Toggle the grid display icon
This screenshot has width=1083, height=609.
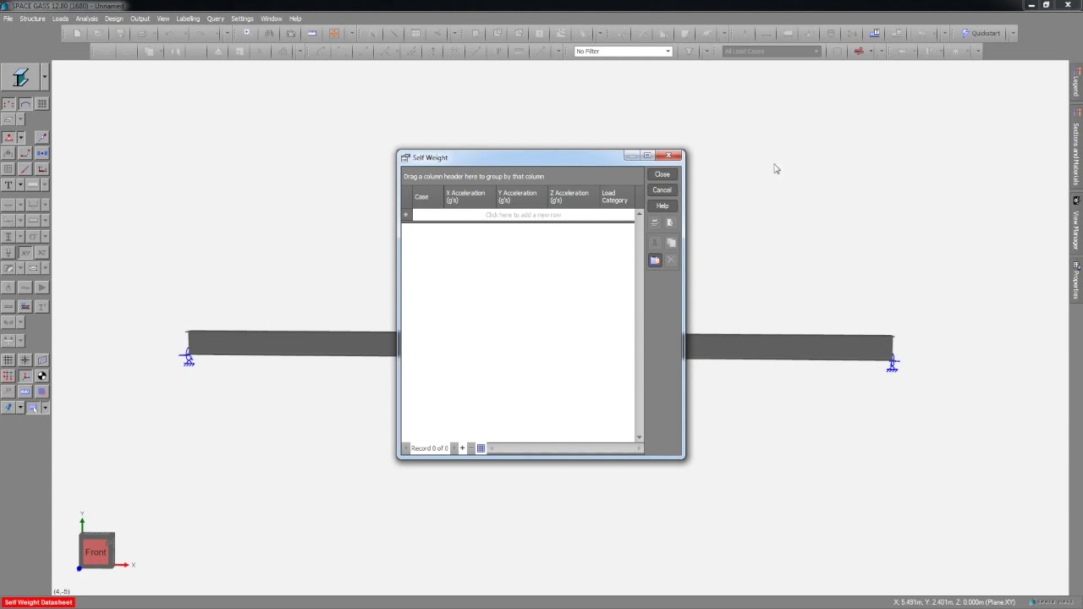[x=8, y=360]
